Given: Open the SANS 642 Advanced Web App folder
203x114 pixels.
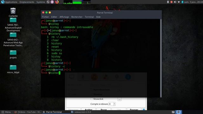Looking at the screenshot, I should click(13, 35).
